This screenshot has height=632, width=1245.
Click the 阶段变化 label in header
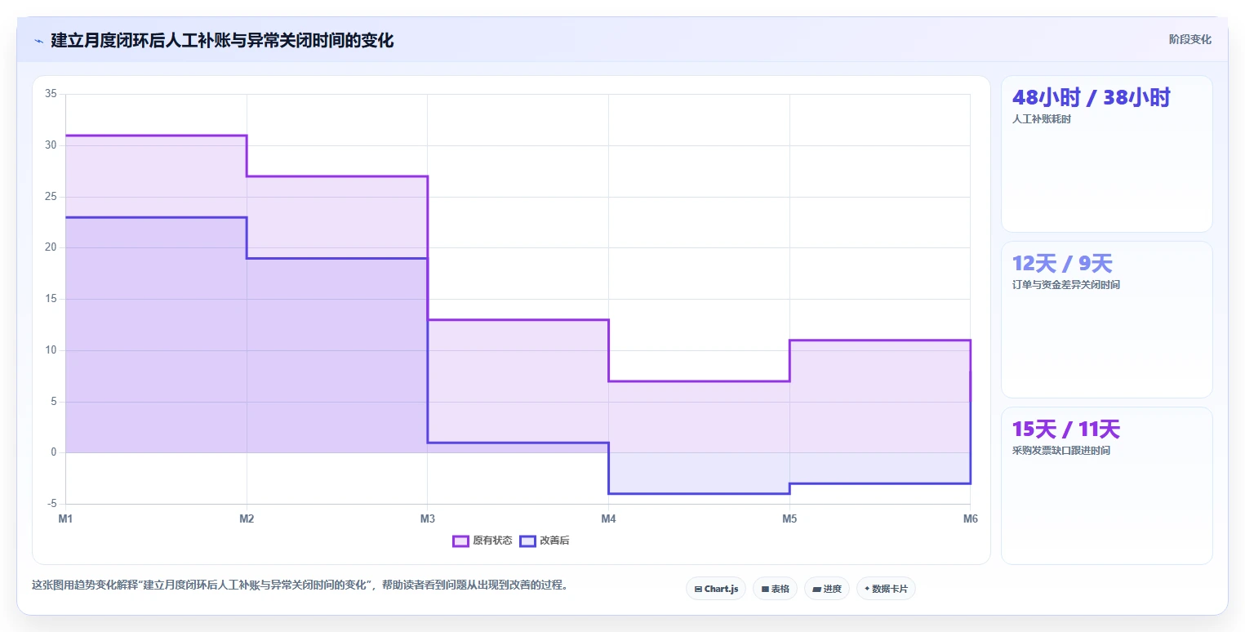coord(1189,39)
